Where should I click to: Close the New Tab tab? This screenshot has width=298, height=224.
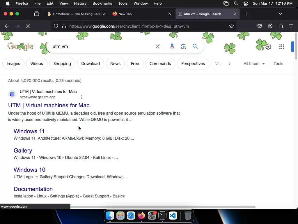pos(170,14)
